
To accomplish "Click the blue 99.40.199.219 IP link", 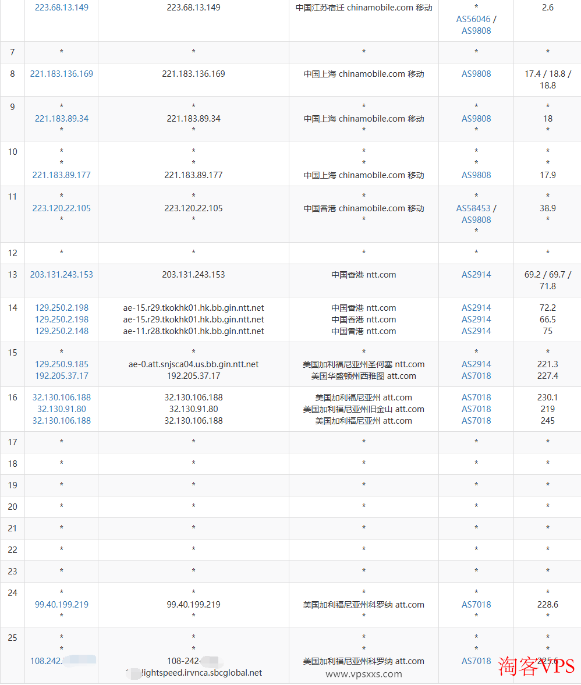I will (x=62, y=605).
